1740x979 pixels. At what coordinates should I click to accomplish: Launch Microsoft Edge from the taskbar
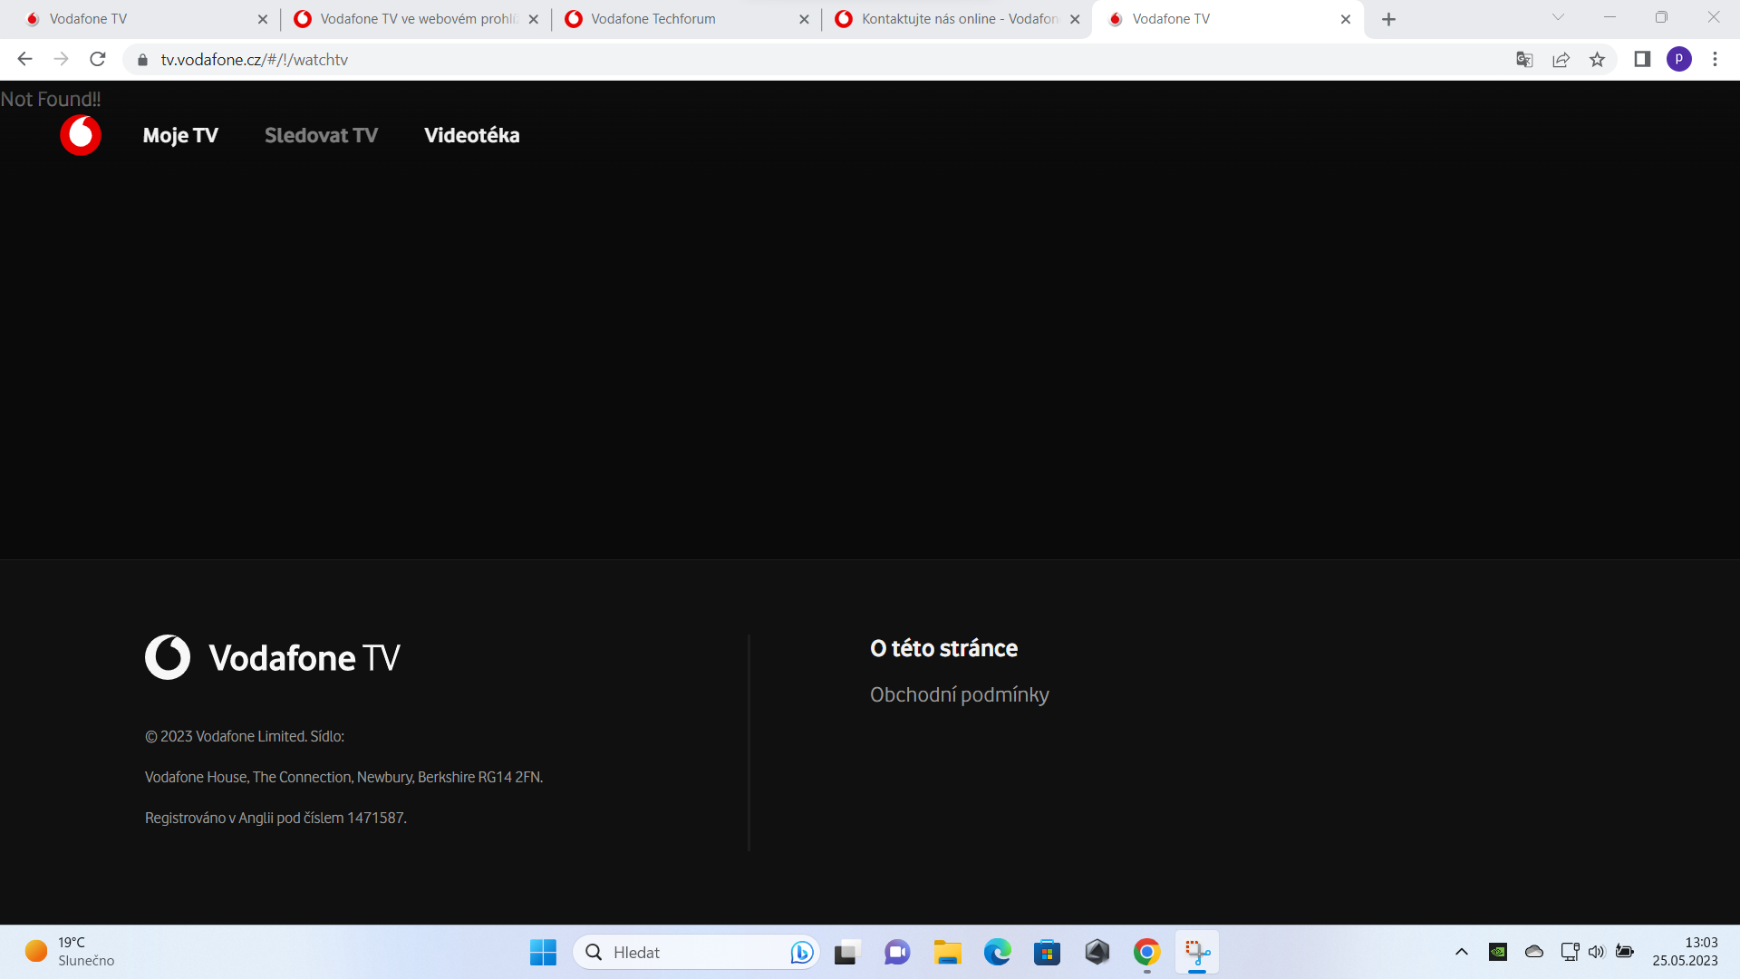pyautogui.click(x=997, y=952)
